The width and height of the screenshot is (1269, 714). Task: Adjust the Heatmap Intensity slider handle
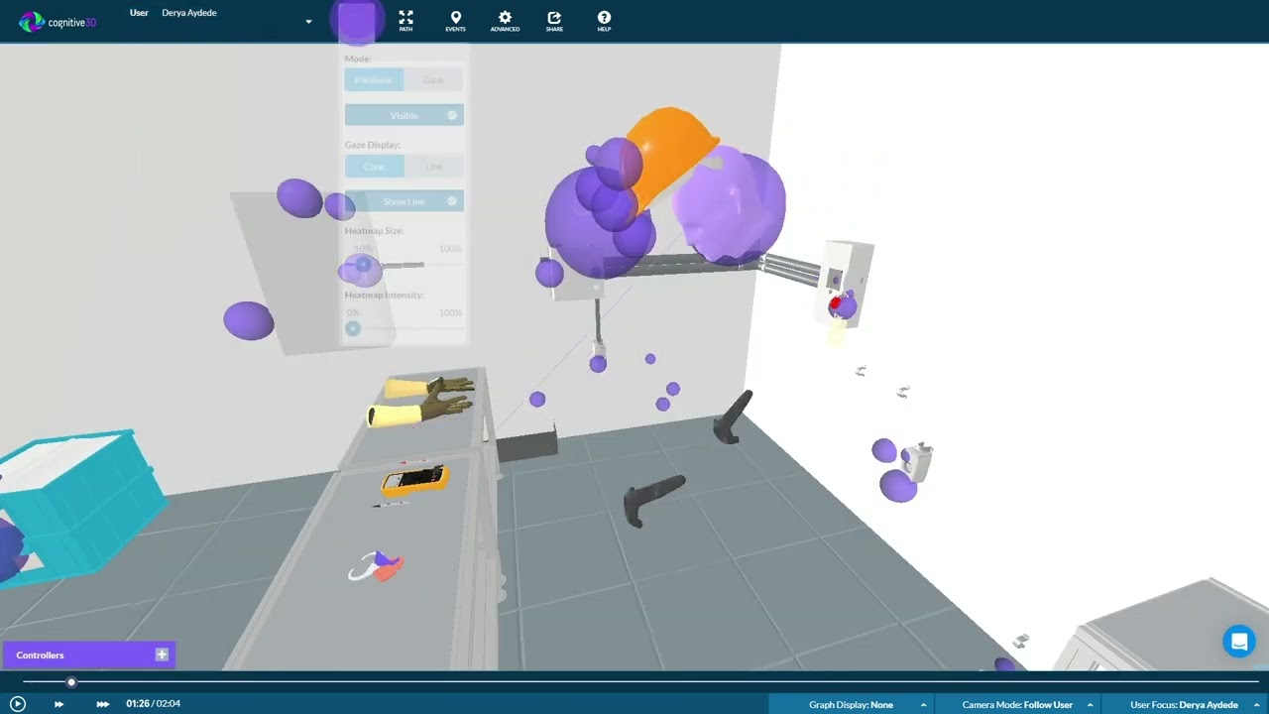click(x=353, y=328)
